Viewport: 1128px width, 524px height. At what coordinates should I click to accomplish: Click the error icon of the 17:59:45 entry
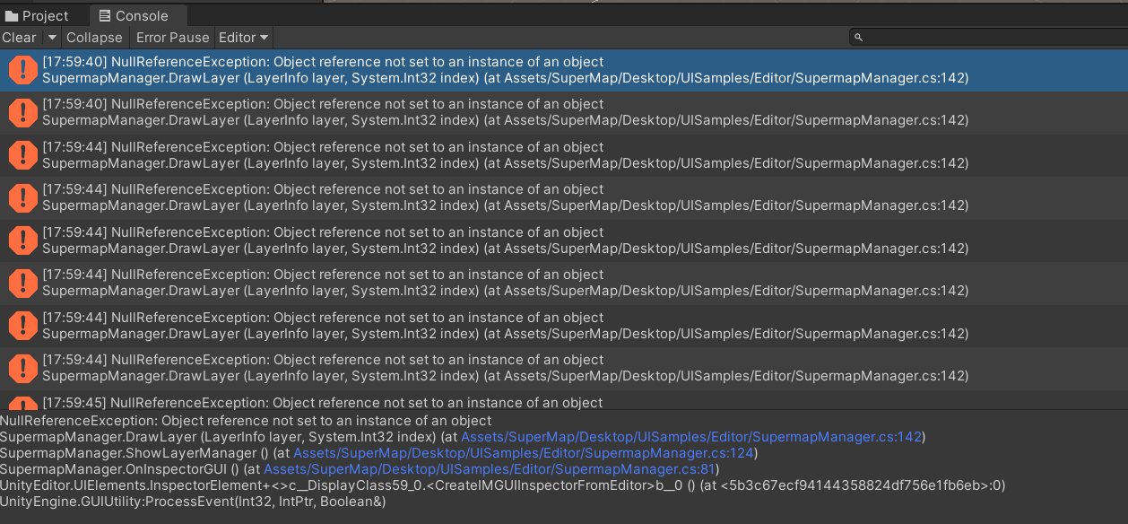click(x=22, y=404)
